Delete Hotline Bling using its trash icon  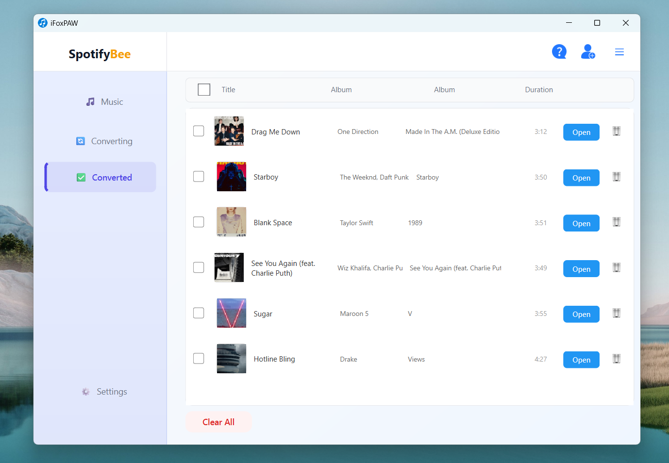(617, 358)
